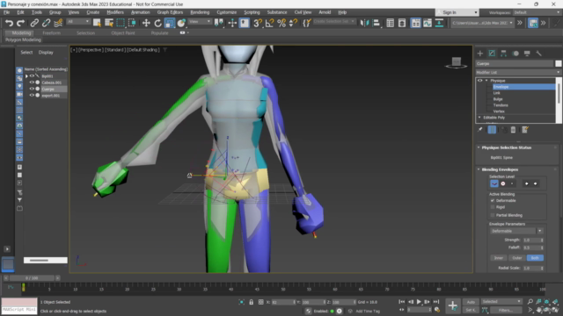Open the Motion command panel tab
This screenshot has width=563, height=316.
pos(515,54)
